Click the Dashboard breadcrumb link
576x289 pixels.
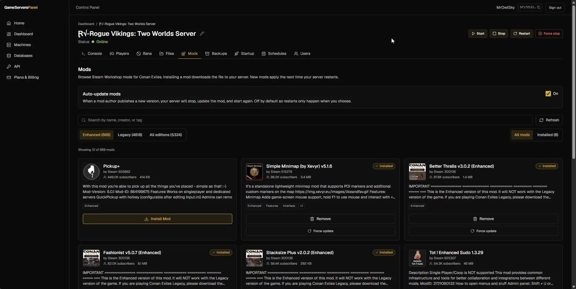click(86, 24)
